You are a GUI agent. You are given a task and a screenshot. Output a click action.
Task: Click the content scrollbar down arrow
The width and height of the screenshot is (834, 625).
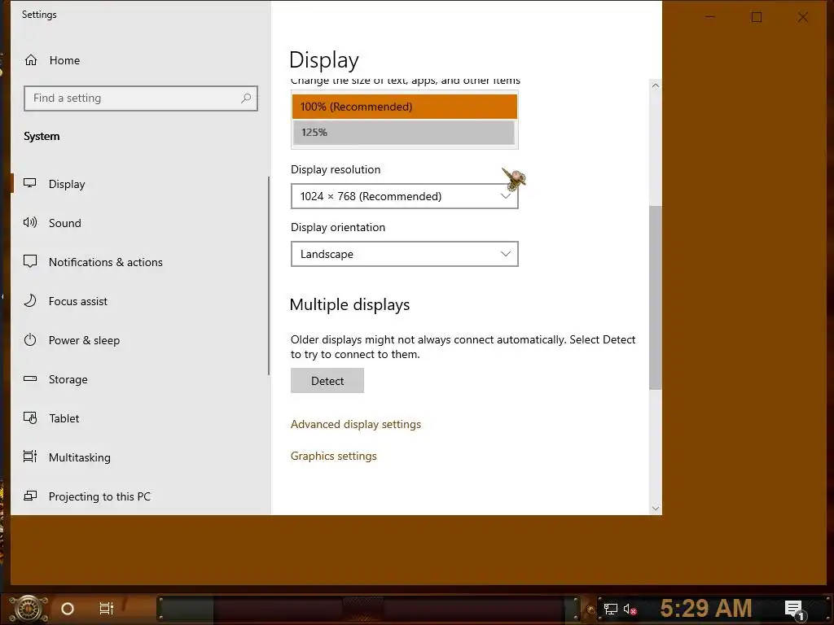tap(656, 508)
